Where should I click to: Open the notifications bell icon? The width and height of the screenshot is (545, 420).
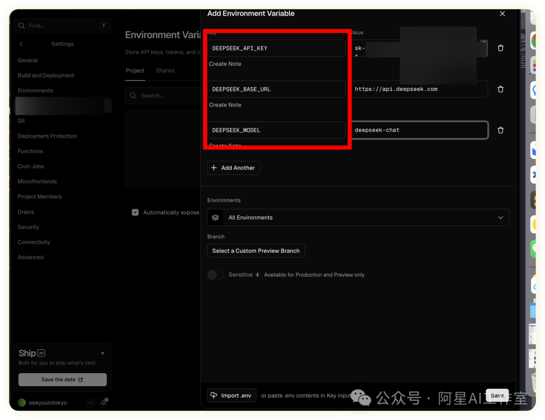click(103, 402)
